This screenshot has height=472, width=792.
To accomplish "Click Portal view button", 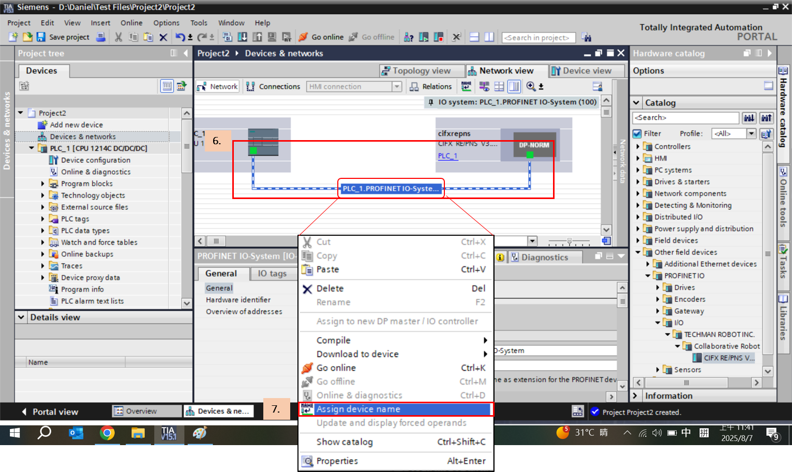I will coord(51,412).
